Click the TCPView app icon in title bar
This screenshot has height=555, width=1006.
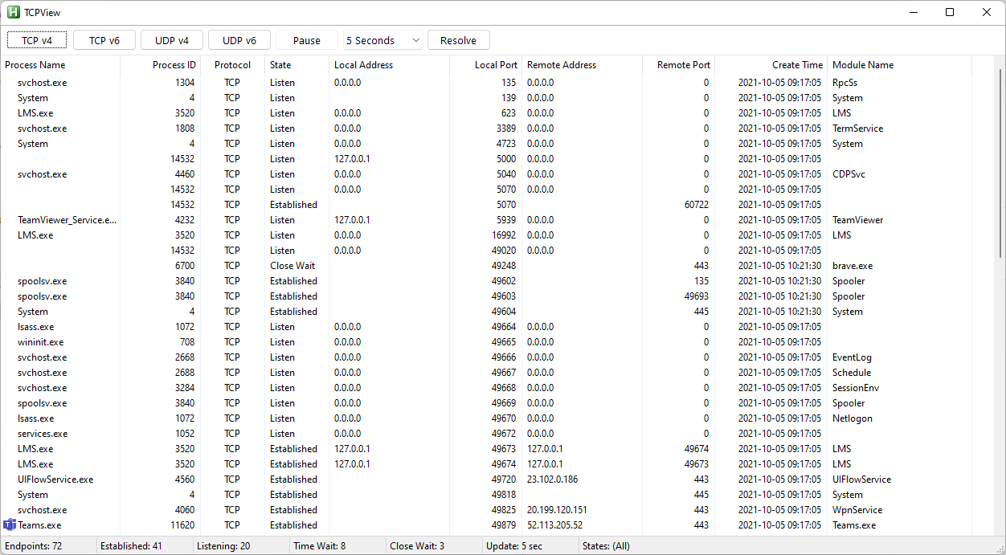[x=13, y=12]
